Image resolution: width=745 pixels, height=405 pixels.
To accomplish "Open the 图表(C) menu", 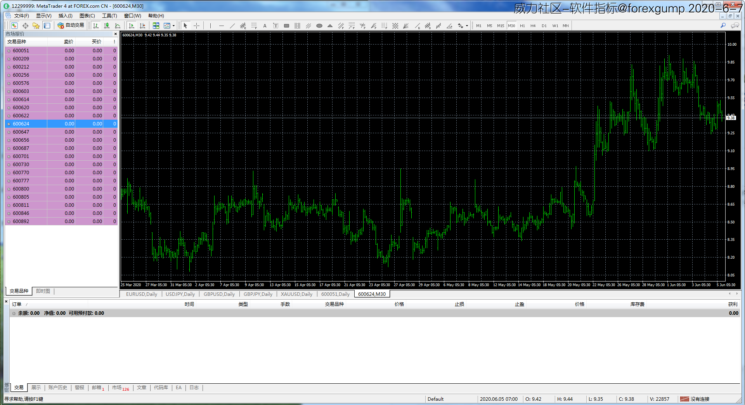I will coord(87,16).
